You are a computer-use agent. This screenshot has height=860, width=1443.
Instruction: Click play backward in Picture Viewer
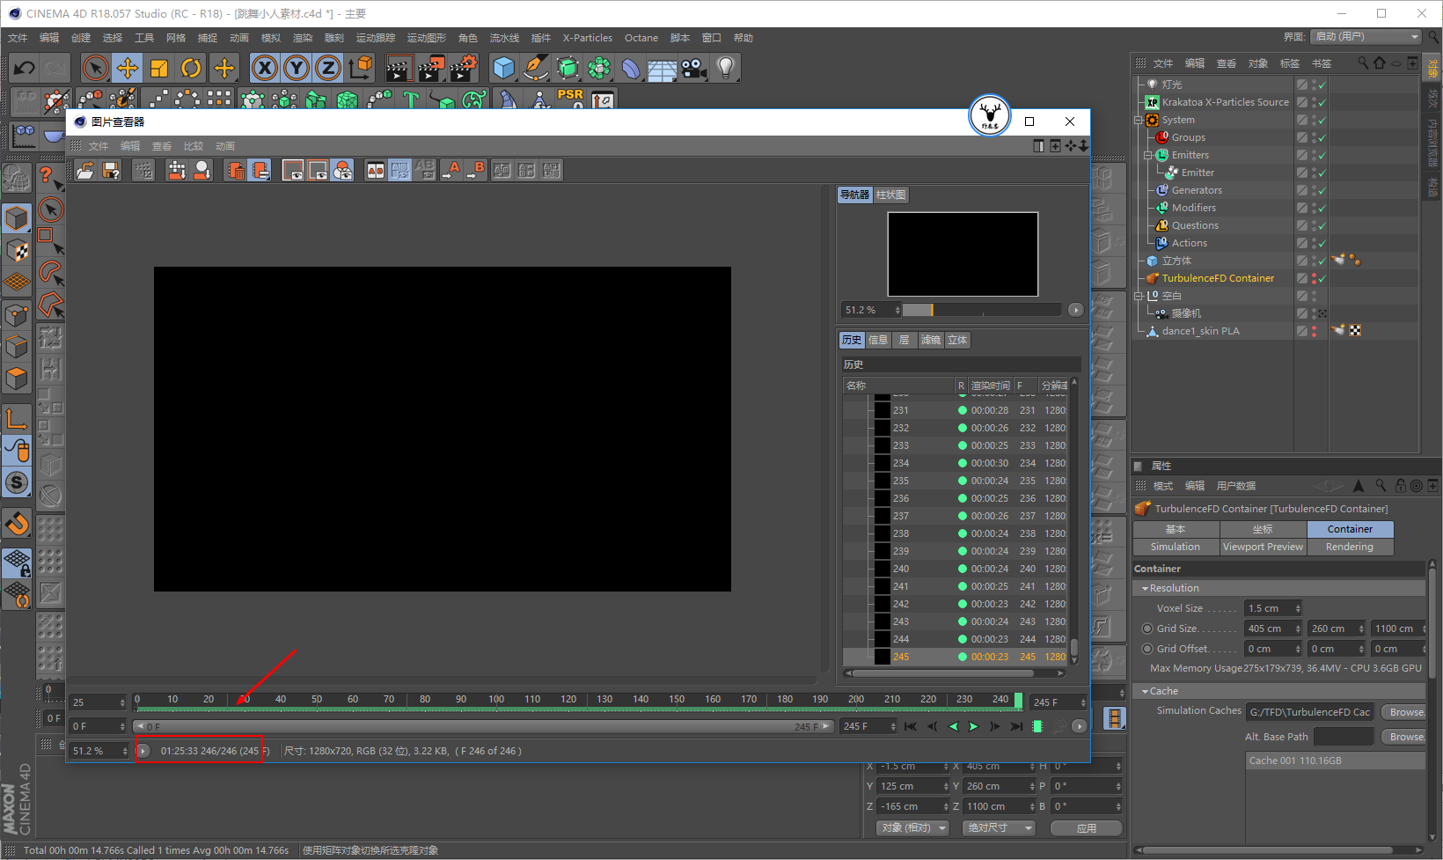click(x=953, y=726)
